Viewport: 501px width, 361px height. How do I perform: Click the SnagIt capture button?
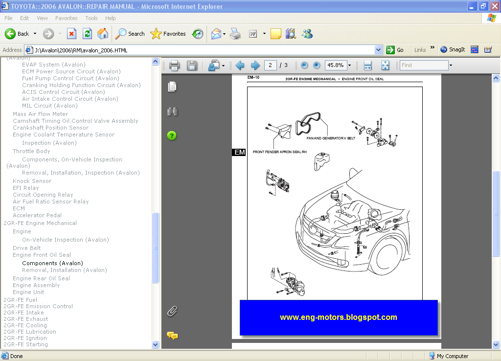pos(453,49)
